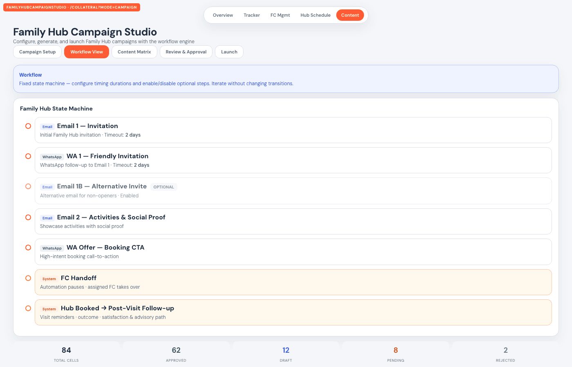Click the WhatsApp tag on WA 1 step
Image resolution: width=572 pixels, height=367 pixels.
(x=52, y=157)
